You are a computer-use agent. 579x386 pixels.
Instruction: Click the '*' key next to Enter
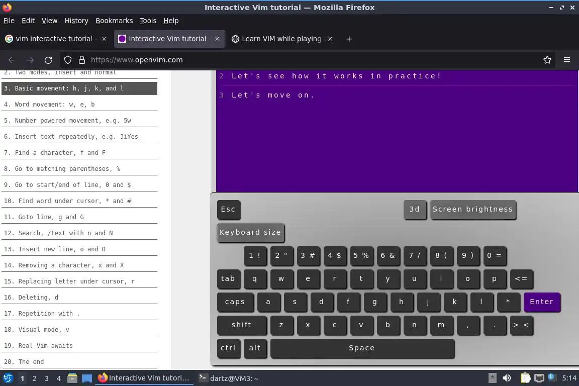508,302
